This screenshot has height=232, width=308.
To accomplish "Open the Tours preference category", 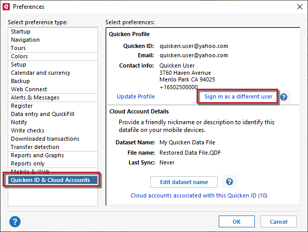I will (x=53, y=48).
